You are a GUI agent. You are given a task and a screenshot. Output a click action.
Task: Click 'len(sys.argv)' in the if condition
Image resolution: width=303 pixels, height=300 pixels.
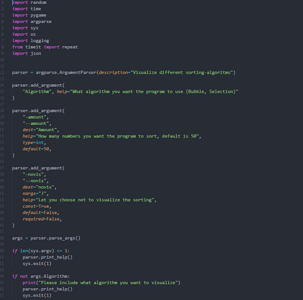pyautogui.click(x=37, y=251)
